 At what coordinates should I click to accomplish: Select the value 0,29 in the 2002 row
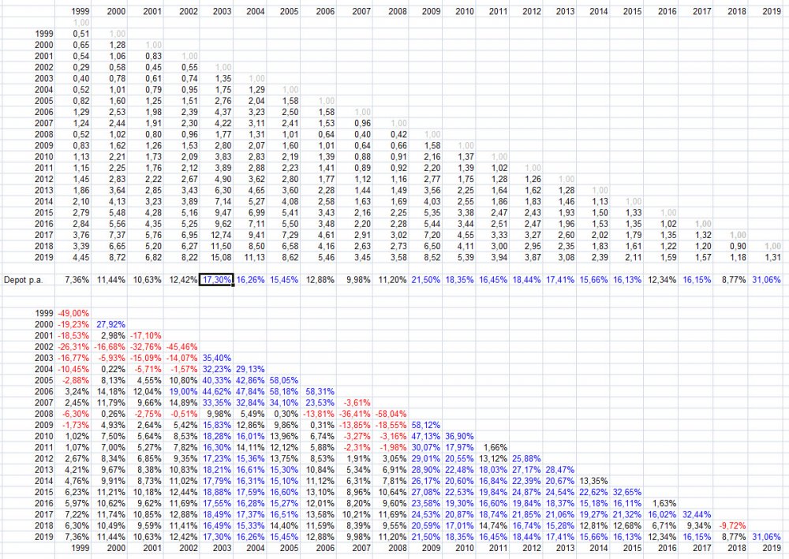pyautogui.click(x=81, y=67)
